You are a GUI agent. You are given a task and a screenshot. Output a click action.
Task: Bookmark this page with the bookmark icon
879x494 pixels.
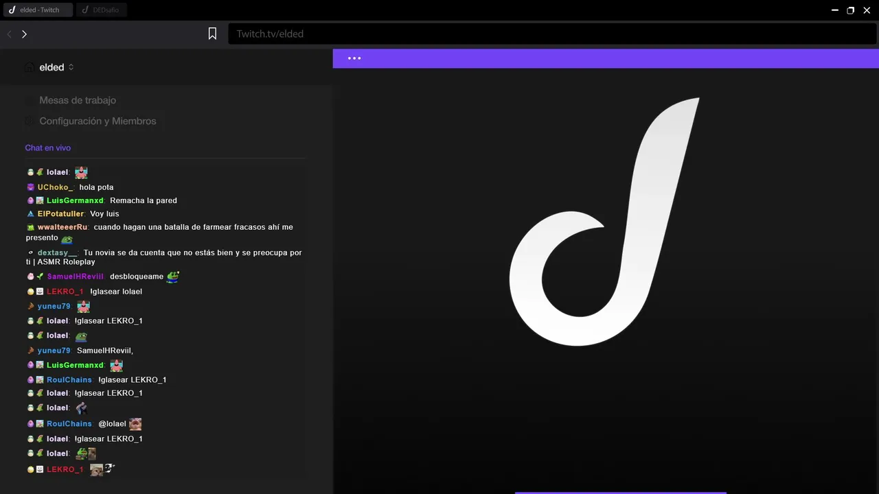tap(213, 34)
